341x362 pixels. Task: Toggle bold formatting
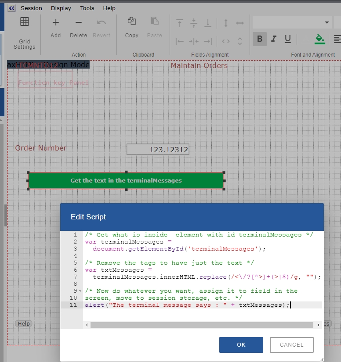(x=259, y=39)
